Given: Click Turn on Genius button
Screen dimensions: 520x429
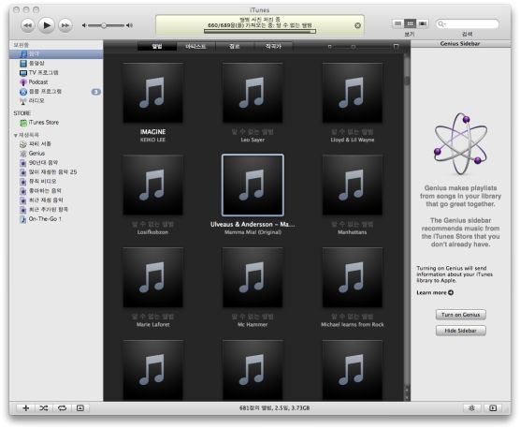Looking at the screenshot, I should point(461,315).
